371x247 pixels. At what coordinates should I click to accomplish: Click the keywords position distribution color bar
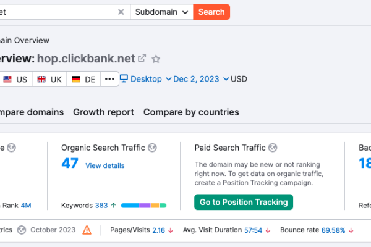point(143,206)
